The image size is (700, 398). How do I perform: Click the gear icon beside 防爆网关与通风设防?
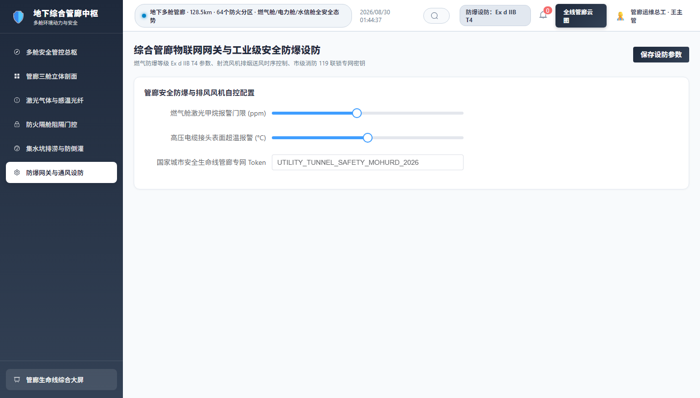click(x=17, y=173)
